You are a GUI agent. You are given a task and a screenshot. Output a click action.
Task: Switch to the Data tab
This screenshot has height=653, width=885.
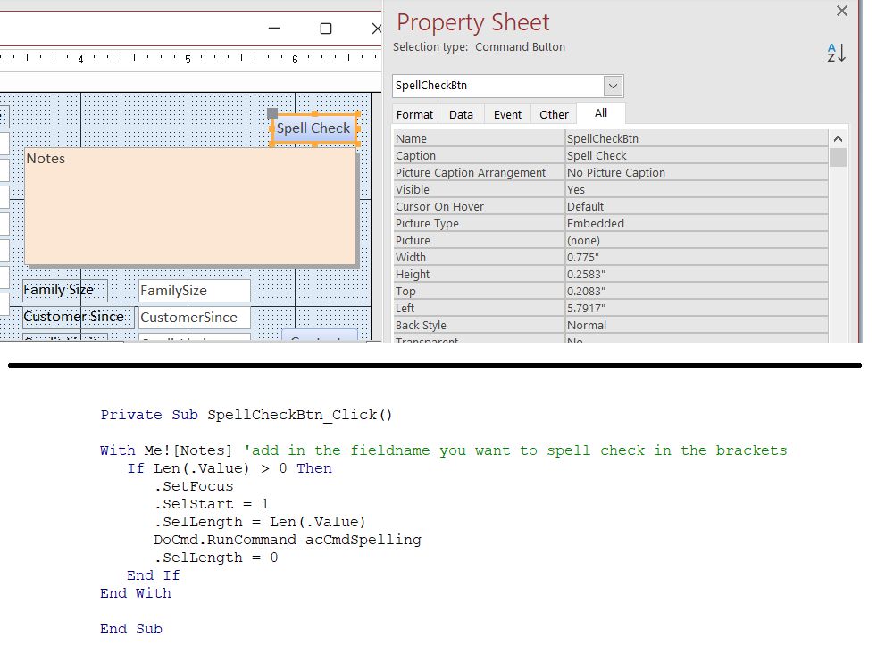(x=461, y=114)
